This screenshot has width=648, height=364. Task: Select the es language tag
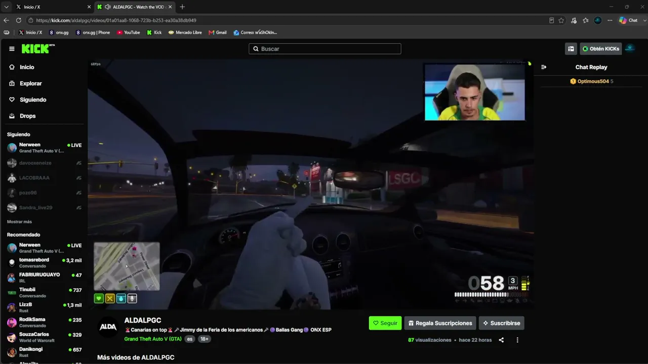[190, 339]
